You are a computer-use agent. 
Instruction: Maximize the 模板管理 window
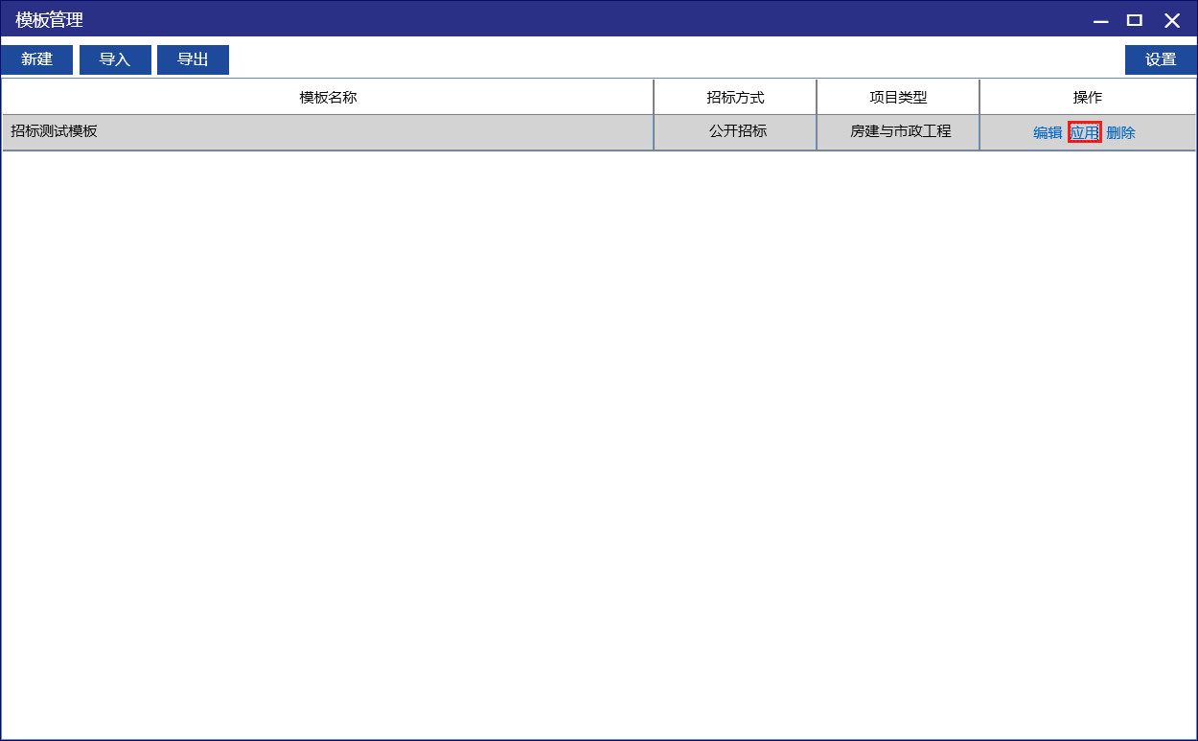(x=1135, y=20)
